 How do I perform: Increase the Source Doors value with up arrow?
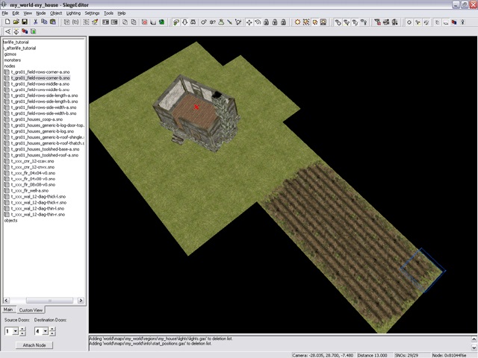[22, 329]
